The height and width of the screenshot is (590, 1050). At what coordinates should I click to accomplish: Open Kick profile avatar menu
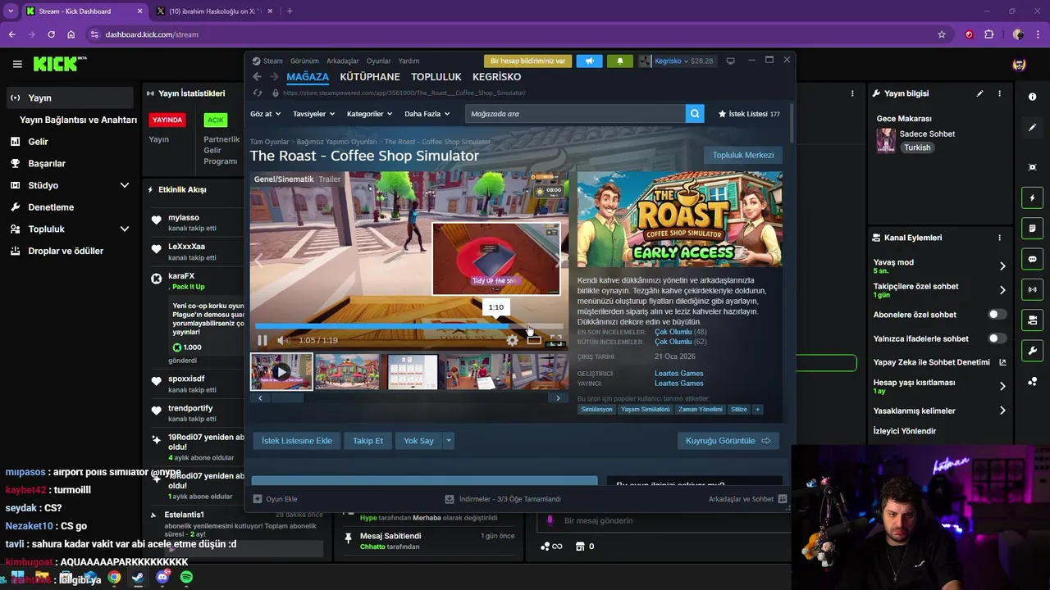(x=1019, y=64)
